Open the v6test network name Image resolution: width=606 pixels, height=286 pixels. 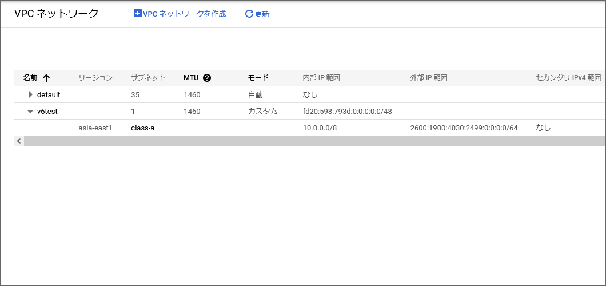(47, 112)
